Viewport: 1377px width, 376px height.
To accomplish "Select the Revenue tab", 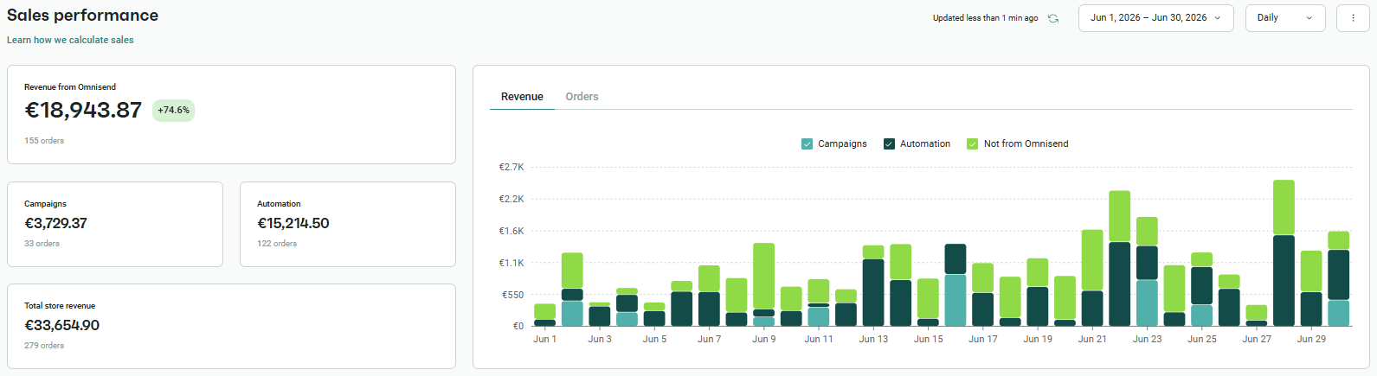I will tap(522, 97).
